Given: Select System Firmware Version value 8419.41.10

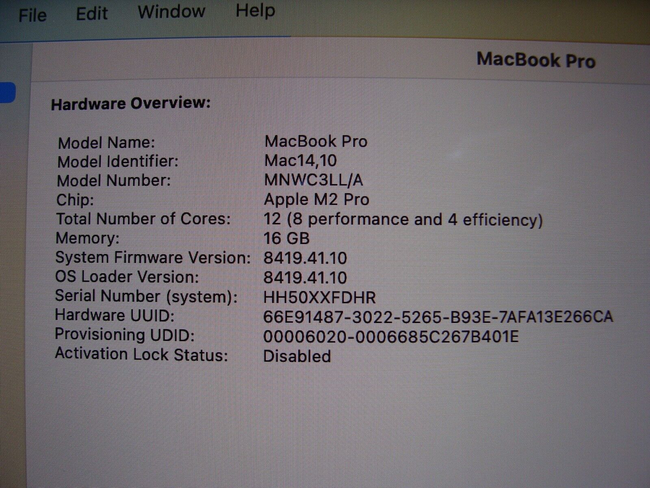Looking at the screenshot, I should [305, 258].
